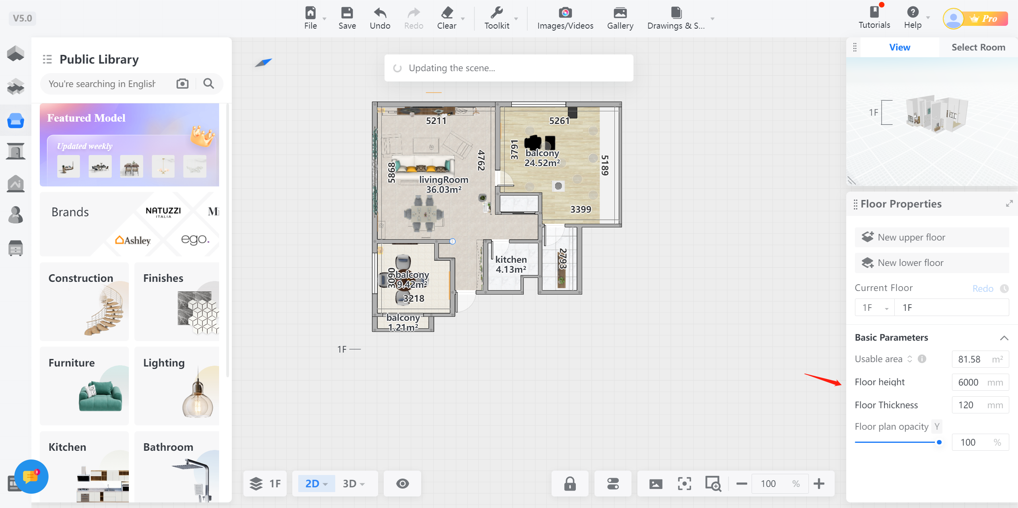
Task: Switch to the Select Room tab
Action: (x=978, y=47)
